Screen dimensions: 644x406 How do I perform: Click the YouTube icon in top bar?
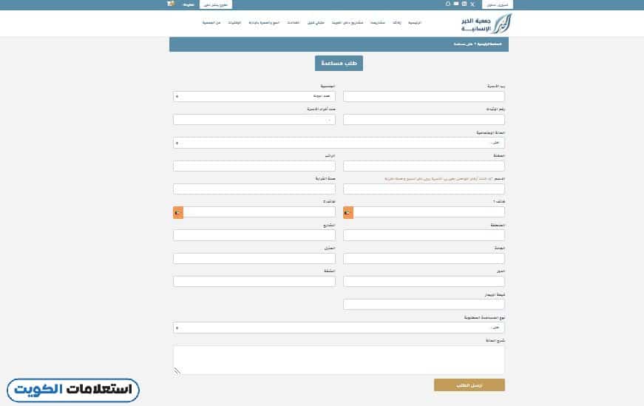point(455,4)
